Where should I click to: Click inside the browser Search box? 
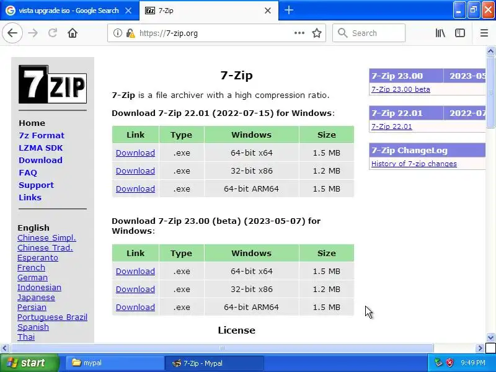click(x=369, y=33)
